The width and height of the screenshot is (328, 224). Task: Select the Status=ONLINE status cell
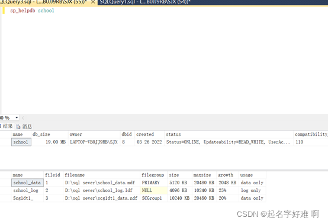pos(229,142)
